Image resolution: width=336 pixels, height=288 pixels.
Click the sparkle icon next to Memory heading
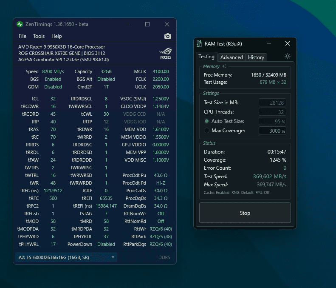[x=224, y=66]
